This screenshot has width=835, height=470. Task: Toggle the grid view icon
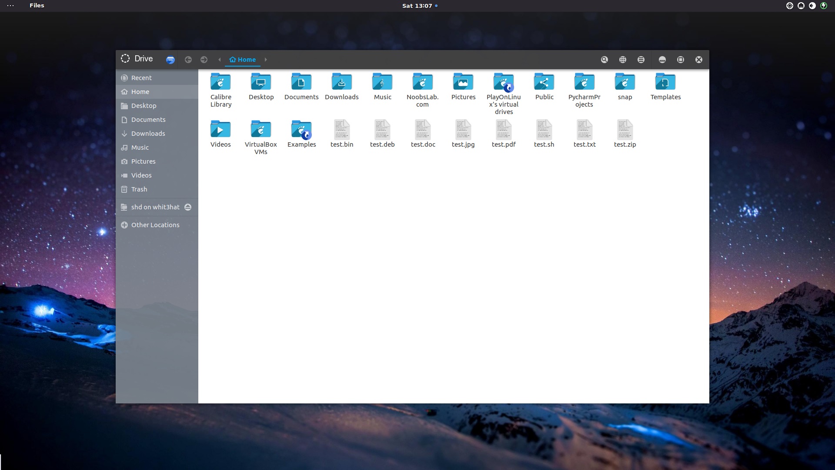(623, 60)
